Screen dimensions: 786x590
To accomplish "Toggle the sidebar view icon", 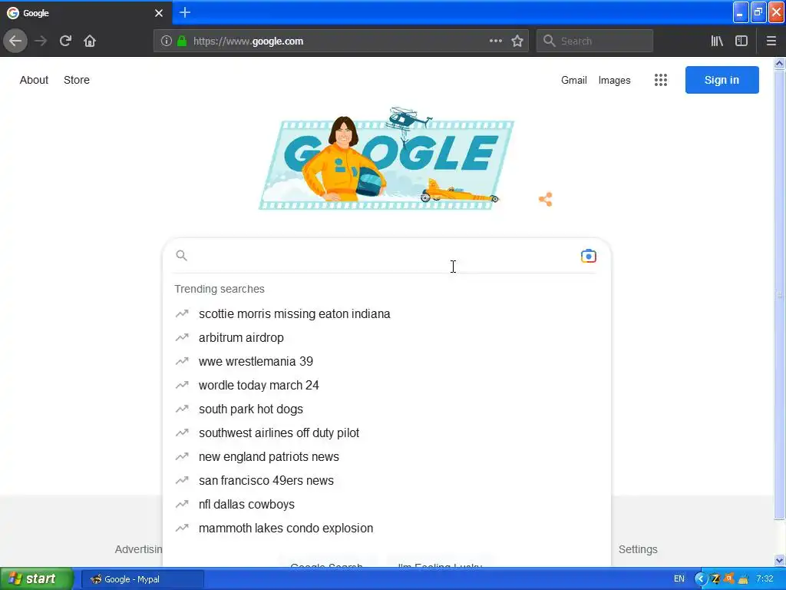I will pyautogui.click(x=741, y=41).
